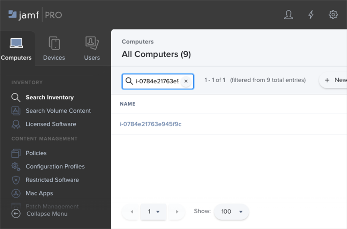Click the computer search input field
This screenshot has height=229, width=347.
click(157, 82)
